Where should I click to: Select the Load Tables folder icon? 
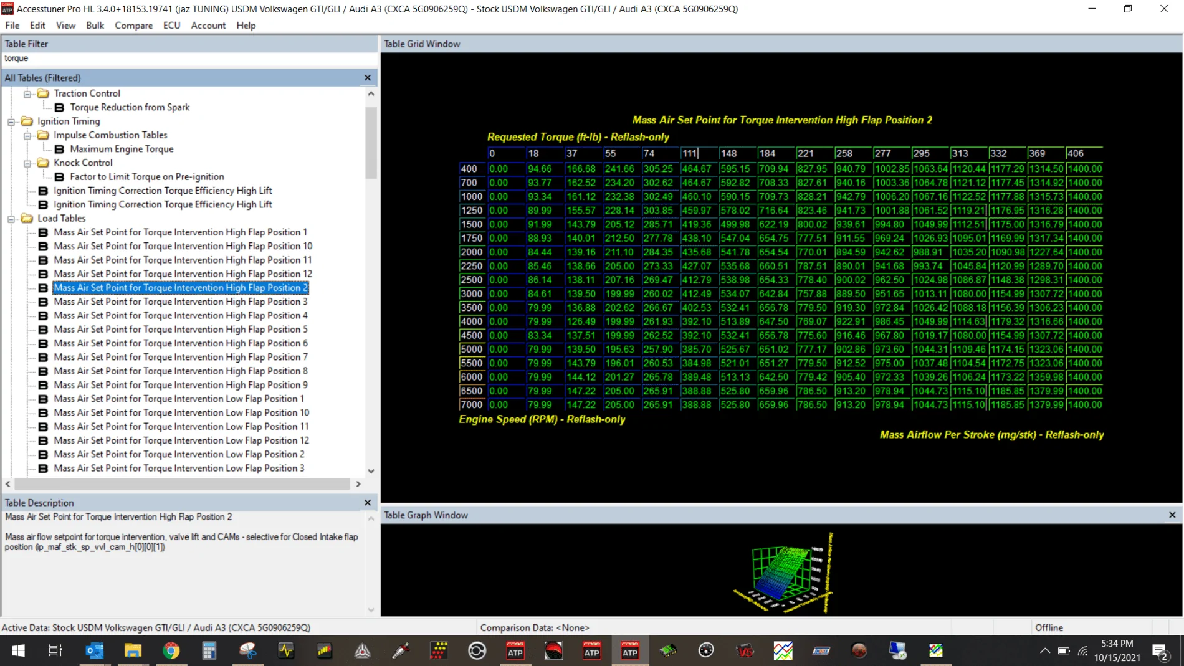click(x=27, y=218)
